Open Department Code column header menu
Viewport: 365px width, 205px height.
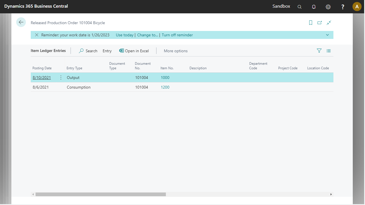click(x=258, y=66)
